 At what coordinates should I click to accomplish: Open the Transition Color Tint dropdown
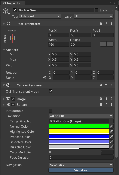click(x=81, y=116)
